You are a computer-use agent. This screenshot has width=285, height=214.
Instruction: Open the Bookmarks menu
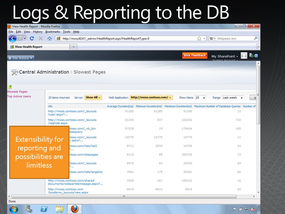(53, 32)
